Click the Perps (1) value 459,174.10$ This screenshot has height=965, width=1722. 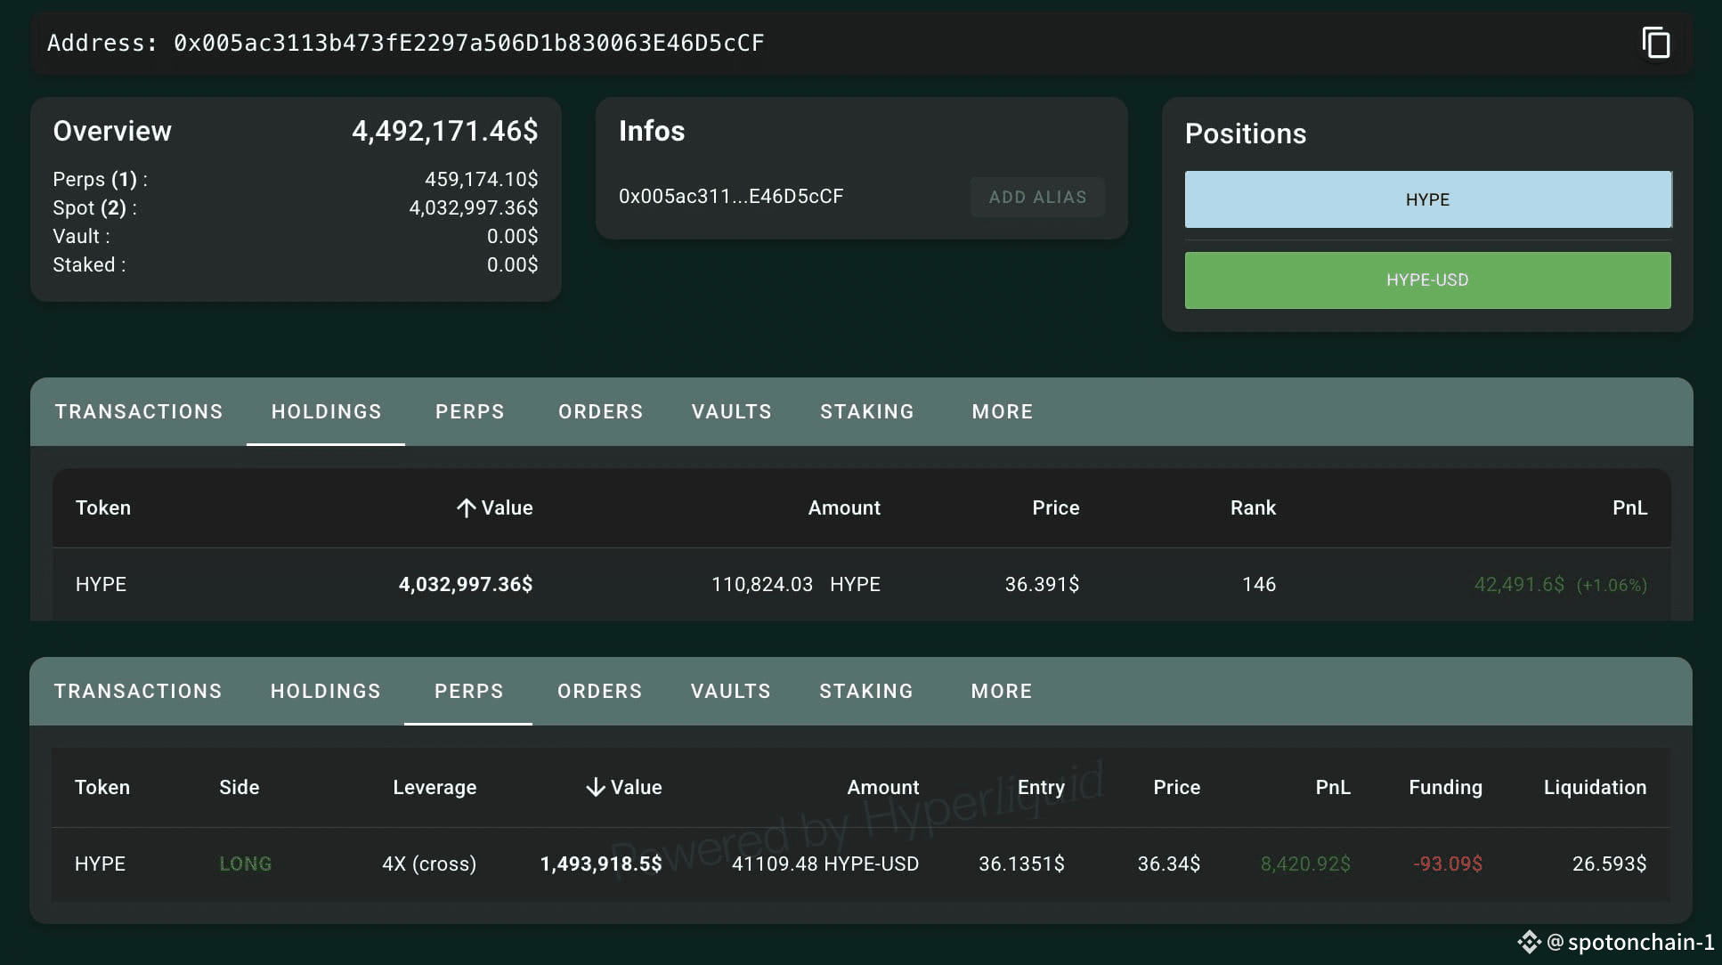481,180
